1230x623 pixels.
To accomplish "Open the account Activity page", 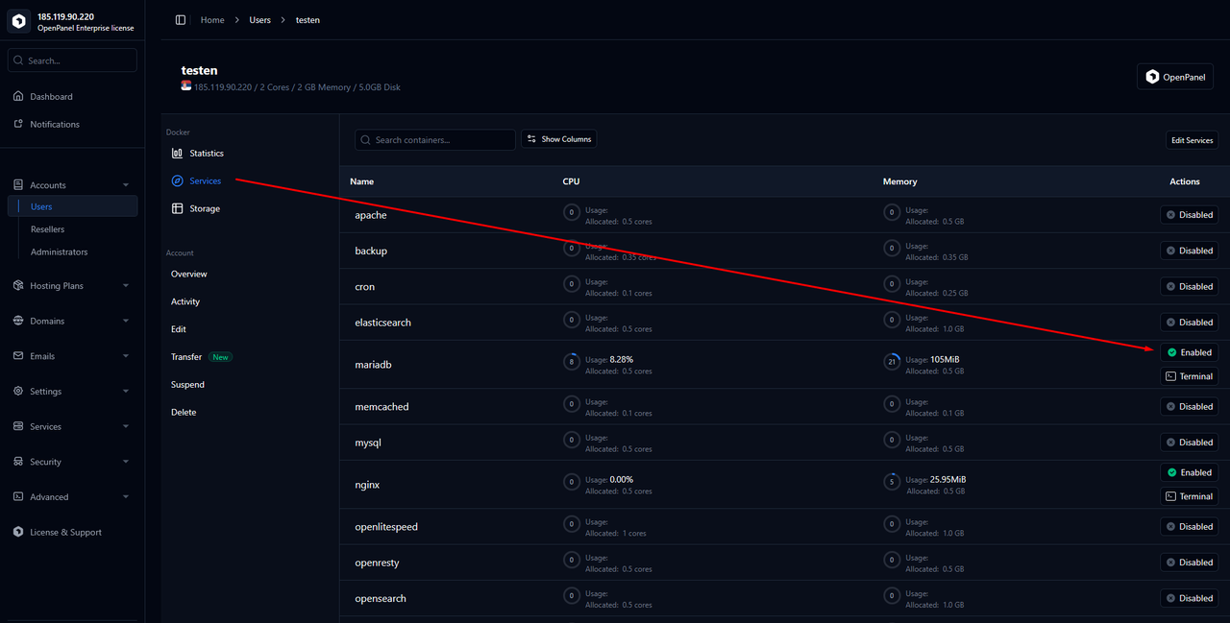I will [185, 301].
